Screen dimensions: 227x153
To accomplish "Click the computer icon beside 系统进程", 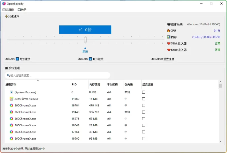I will pos(7,68).
